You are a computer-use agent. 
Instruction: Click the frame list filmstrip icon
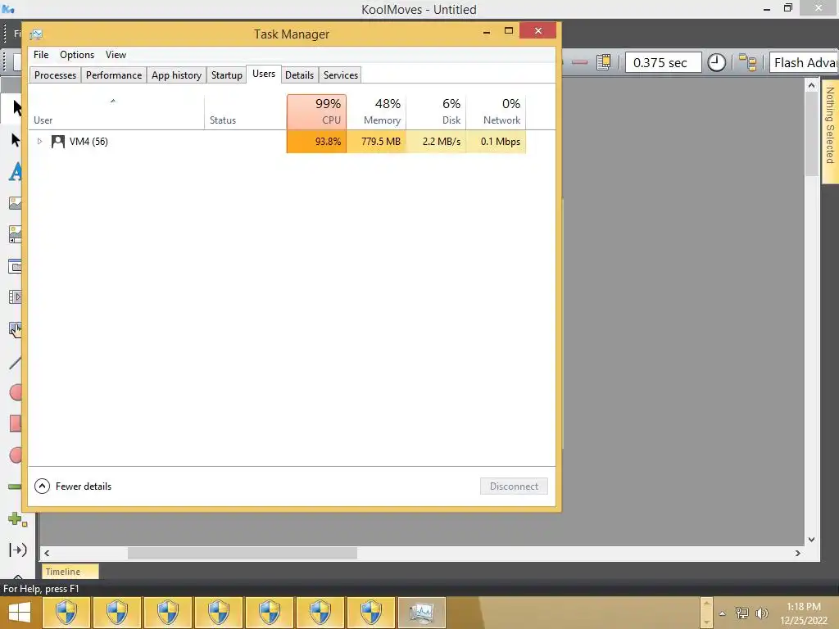(x=604, y=62)
